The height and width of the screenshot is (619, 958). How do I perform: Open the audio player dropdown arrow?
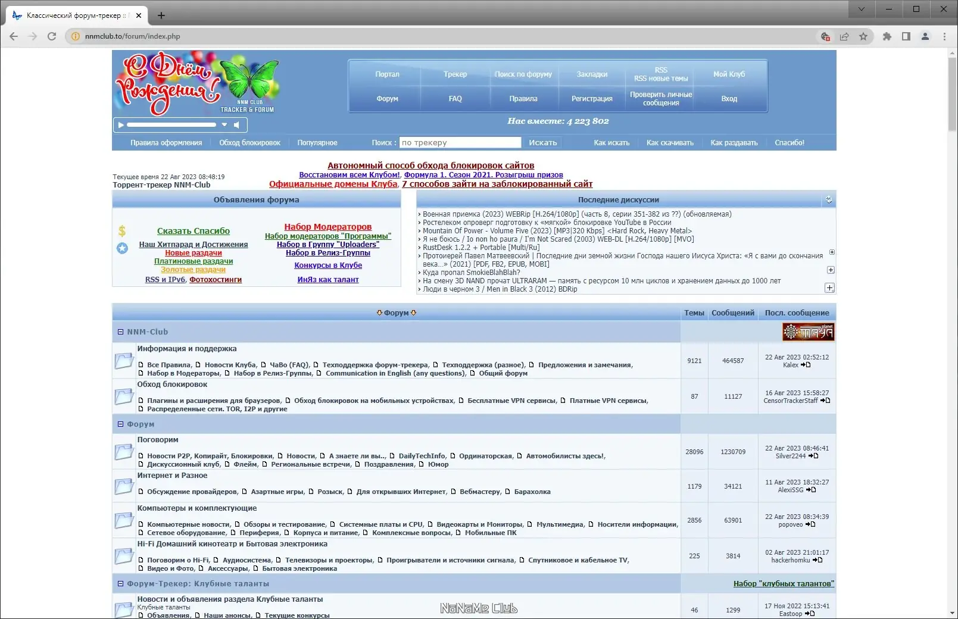(224, 125)
